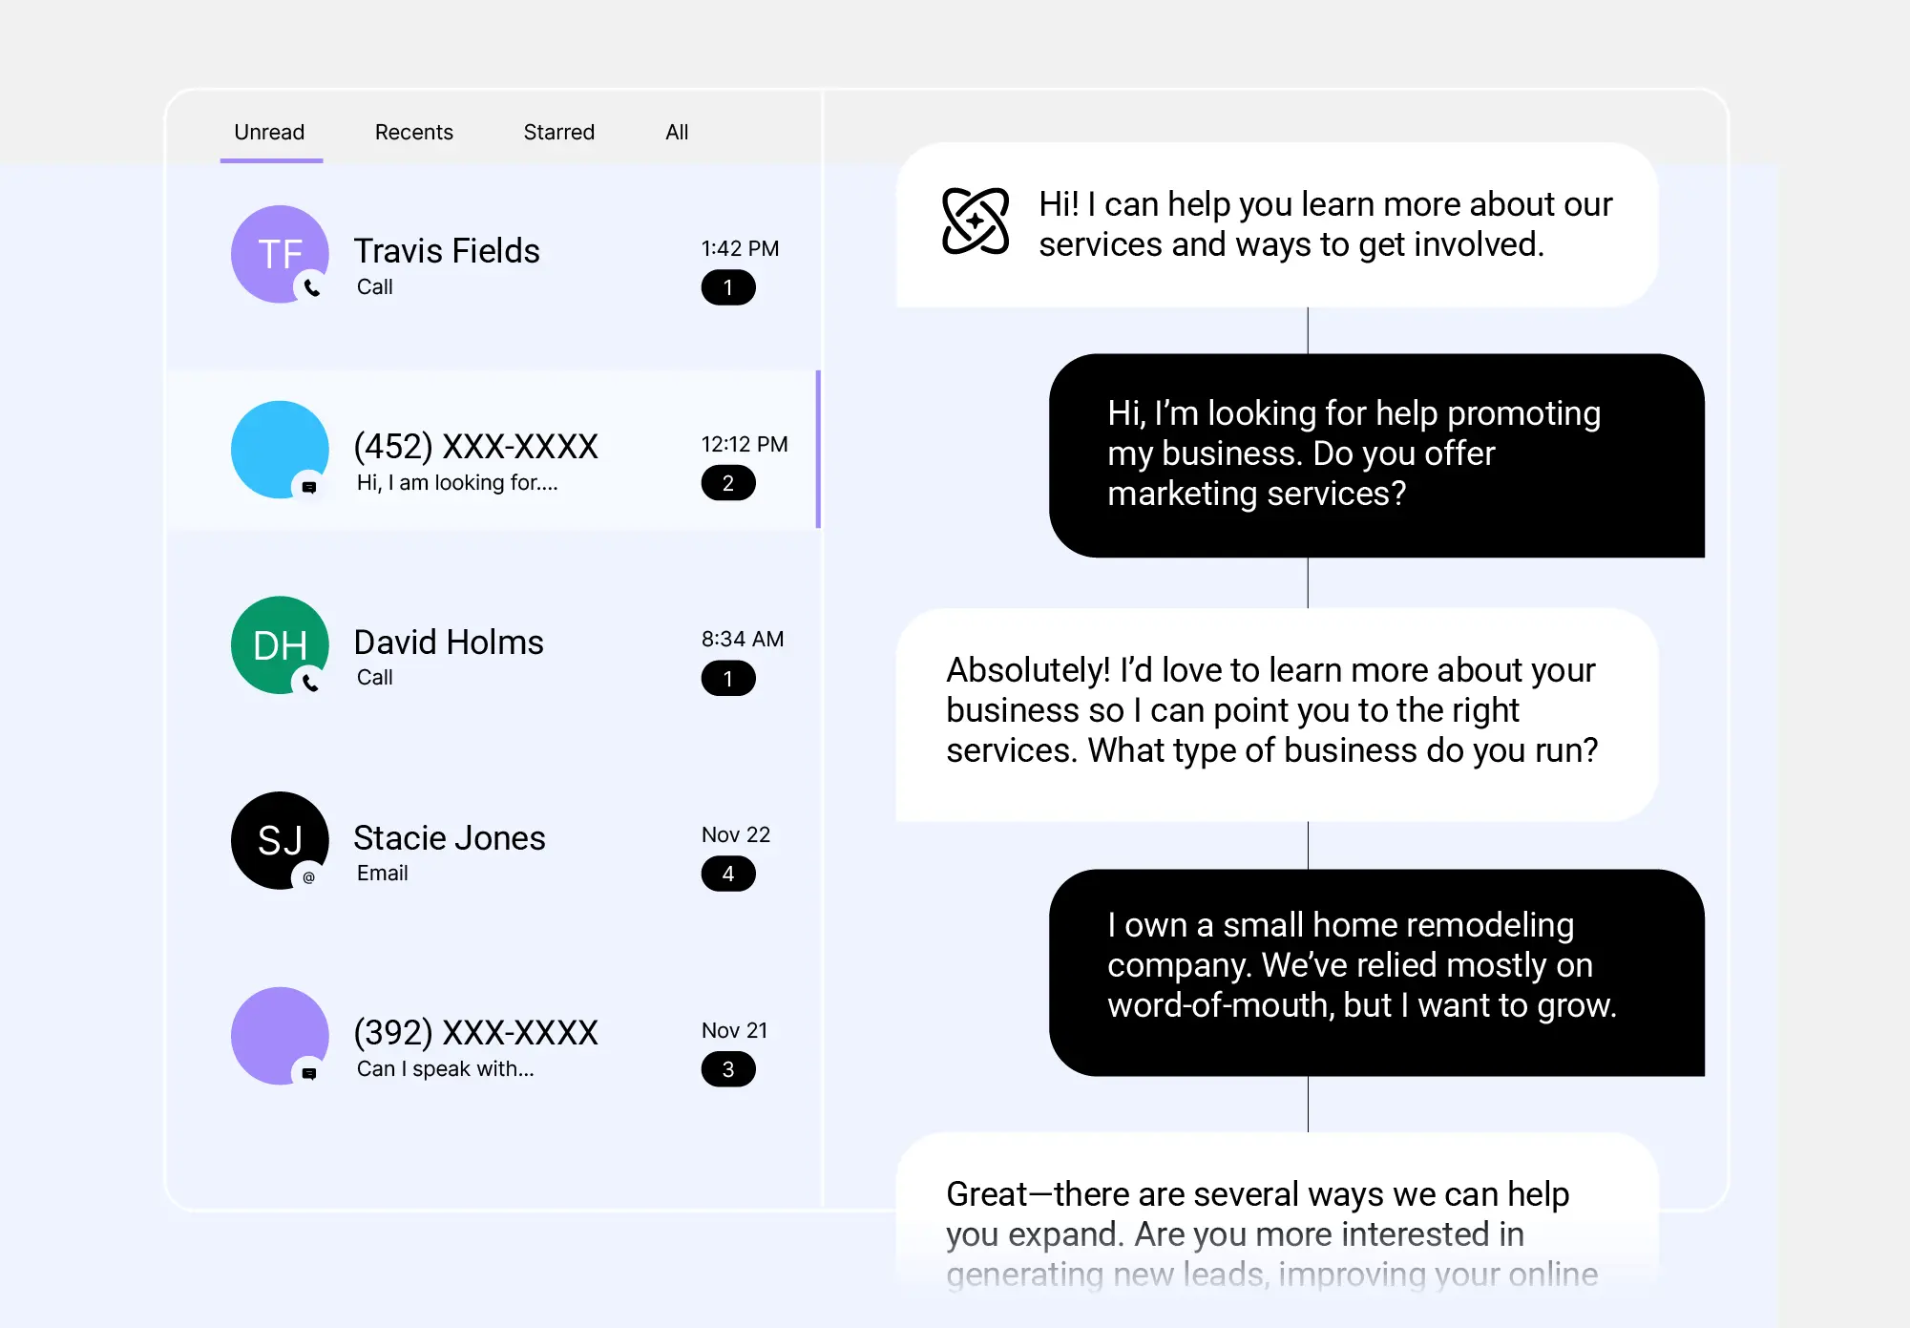Switch to the Recents tab
The height and width of the screenshot is (1328, 1910).
point(413,132)
